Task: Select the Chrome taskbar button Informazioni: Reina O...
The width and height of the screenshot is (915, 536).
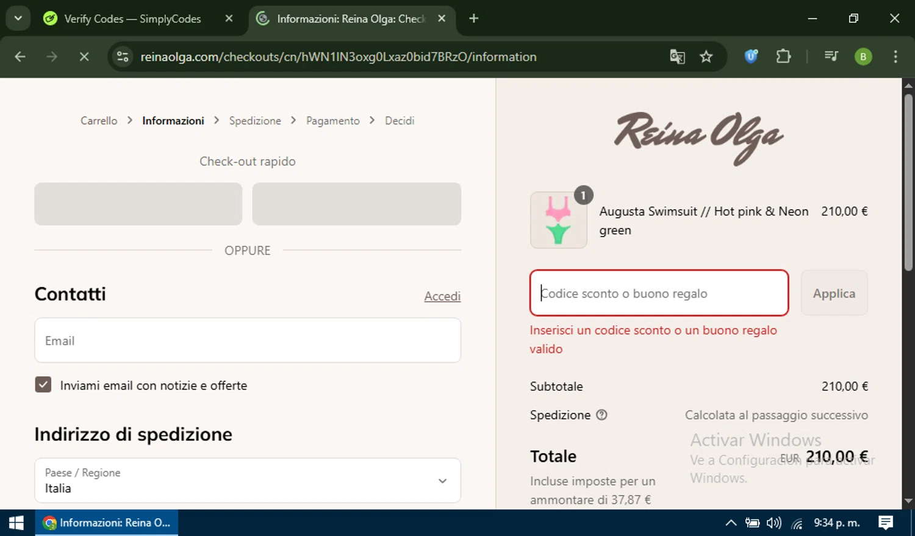Action: pos(107,523)
